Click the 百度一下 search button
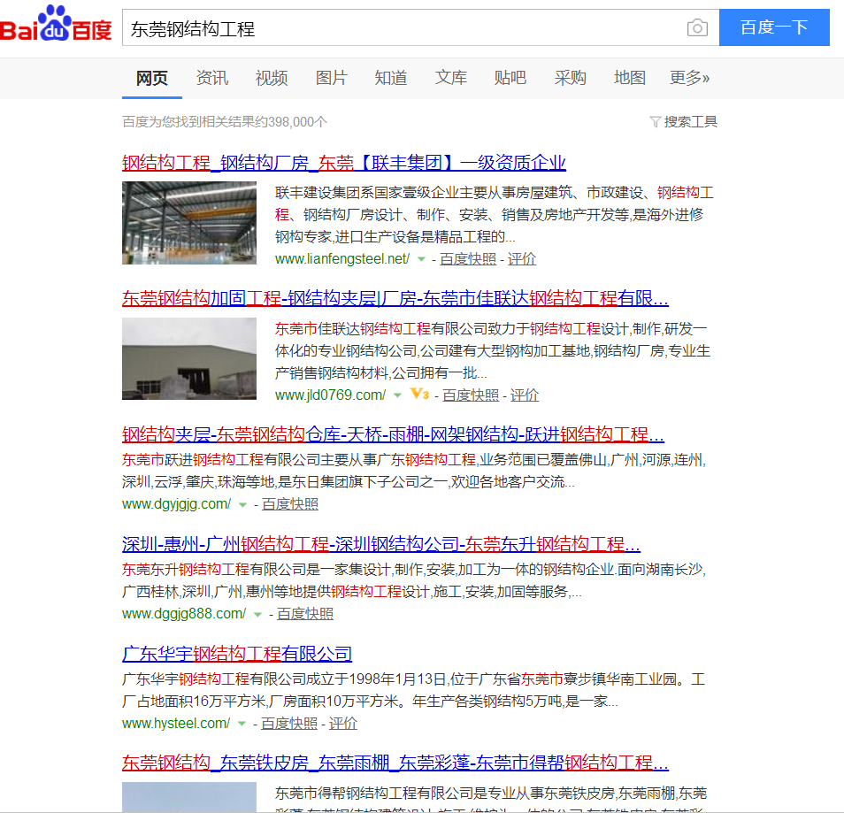 click(774, 27)
